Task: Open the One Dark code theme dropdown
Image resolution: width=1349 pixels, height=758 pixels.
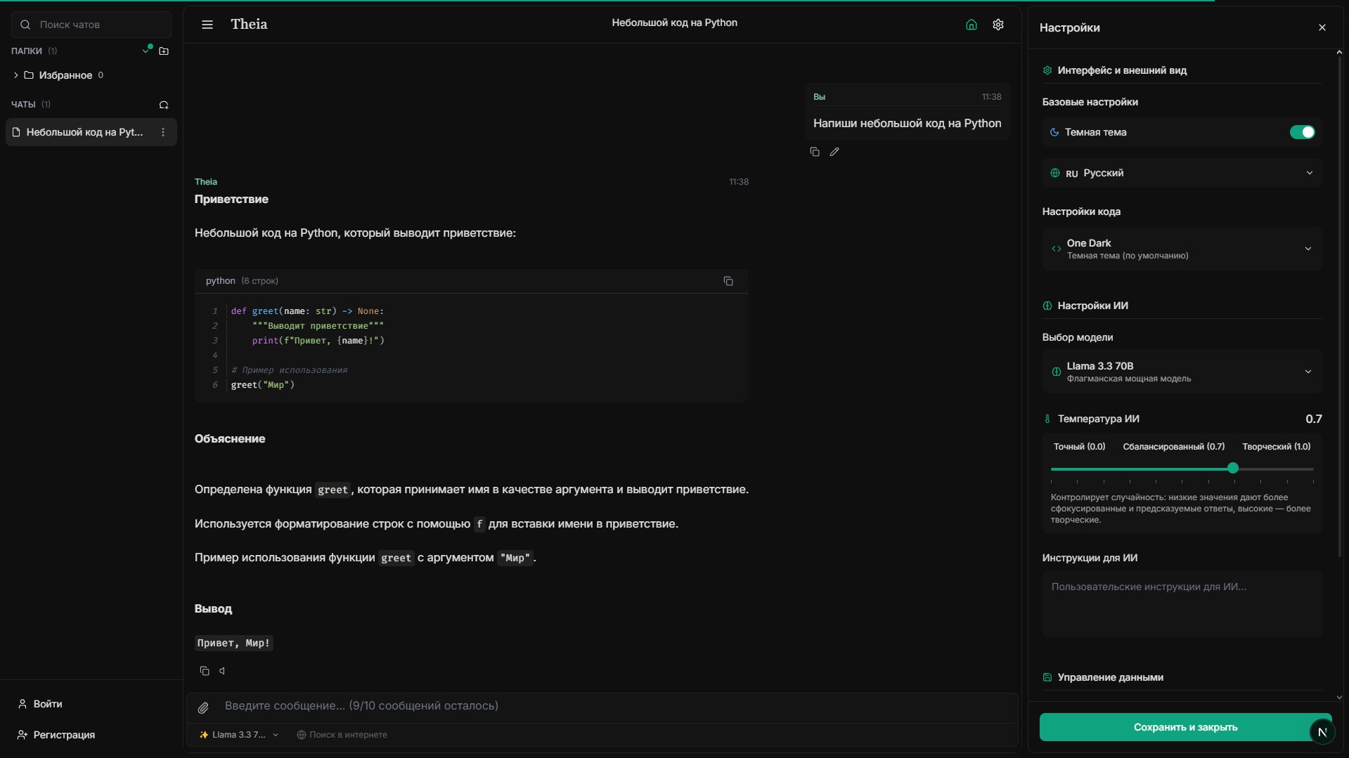Action: (1182, 249)
